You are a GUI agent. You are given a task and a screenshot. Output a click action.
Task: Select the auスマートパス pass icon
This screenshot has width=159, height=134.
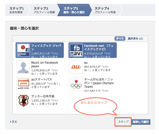[23, 84]
